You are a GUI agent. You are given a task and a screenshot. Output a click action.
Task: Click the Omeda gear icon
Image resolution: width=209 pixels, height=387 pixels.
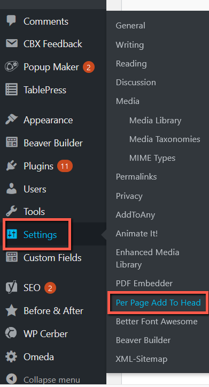[x=11, y=356]
